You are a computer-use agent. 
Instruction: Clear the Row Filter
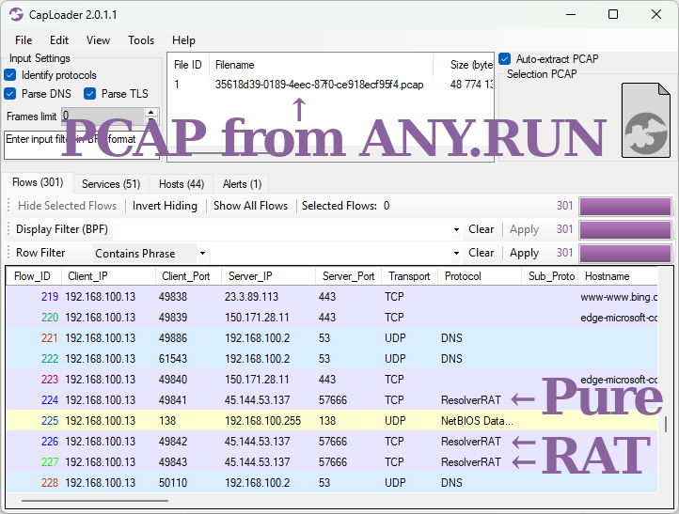482,253
